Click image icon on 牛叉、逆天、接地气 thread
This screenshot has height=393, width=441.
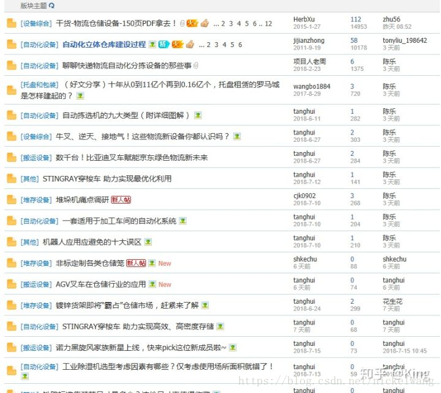tap(237, 136)
